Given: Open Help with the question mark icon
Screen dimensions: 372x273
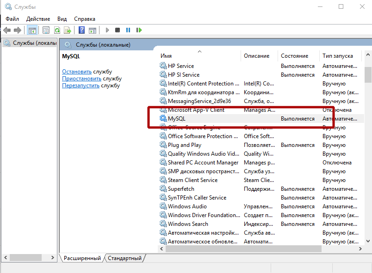Looking at the screenshot, I should point(81,30).
